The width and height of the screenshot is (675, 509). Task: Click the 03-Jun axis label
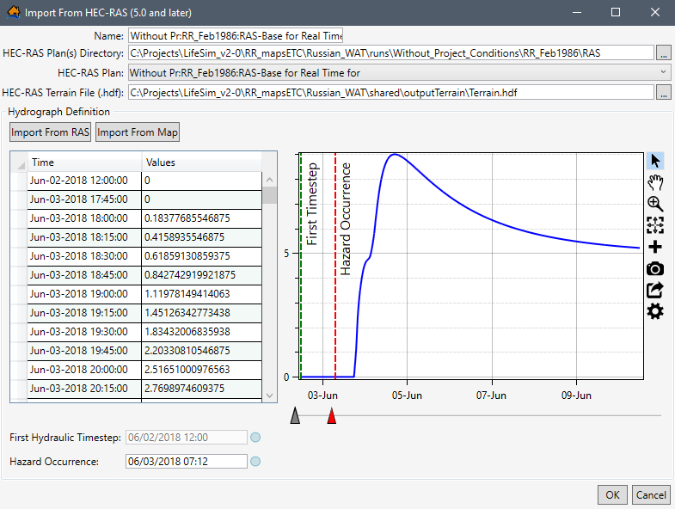(x=322, y=396)
